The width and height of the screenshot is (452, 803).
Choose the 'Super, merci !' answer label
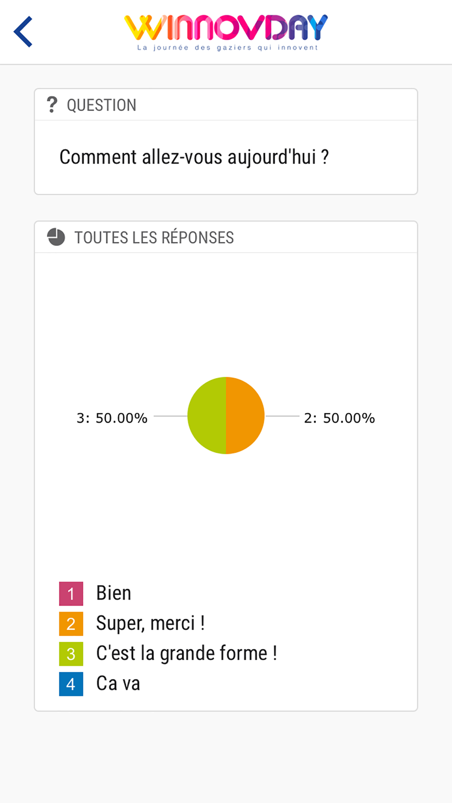(x=151, y=624)
